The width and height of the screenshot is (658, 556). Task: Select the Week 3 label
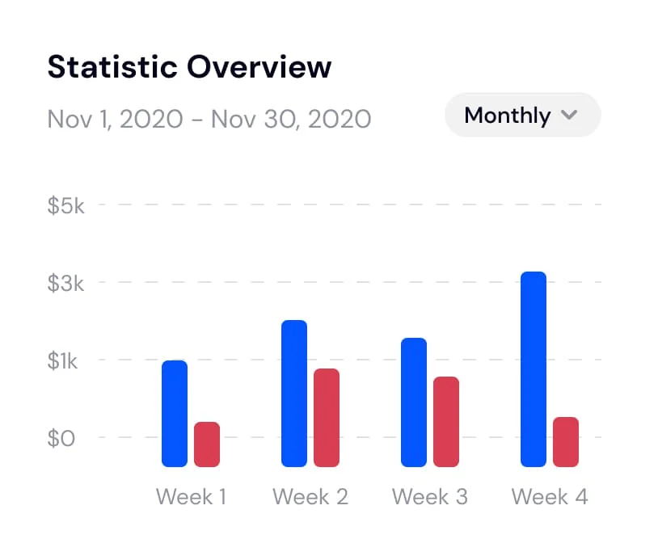(429, 496)
